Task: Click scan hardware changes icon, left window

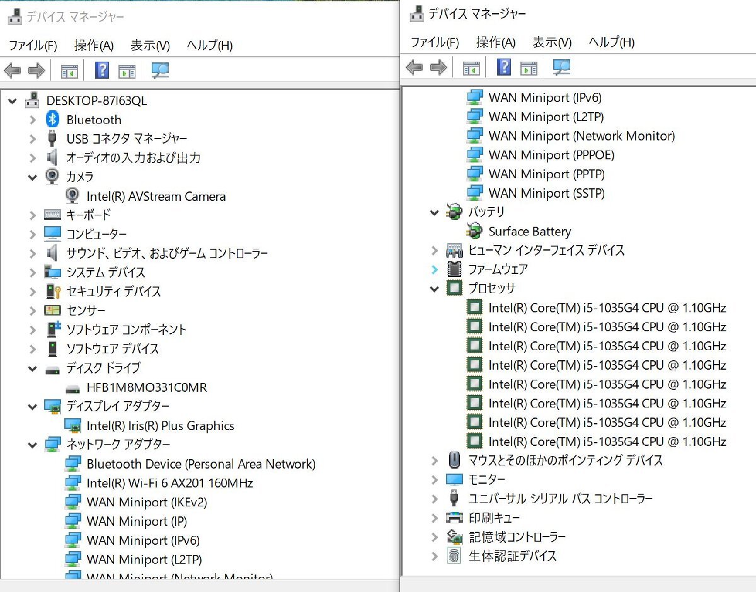Action: pyautogui.click(x=160, y=71)
